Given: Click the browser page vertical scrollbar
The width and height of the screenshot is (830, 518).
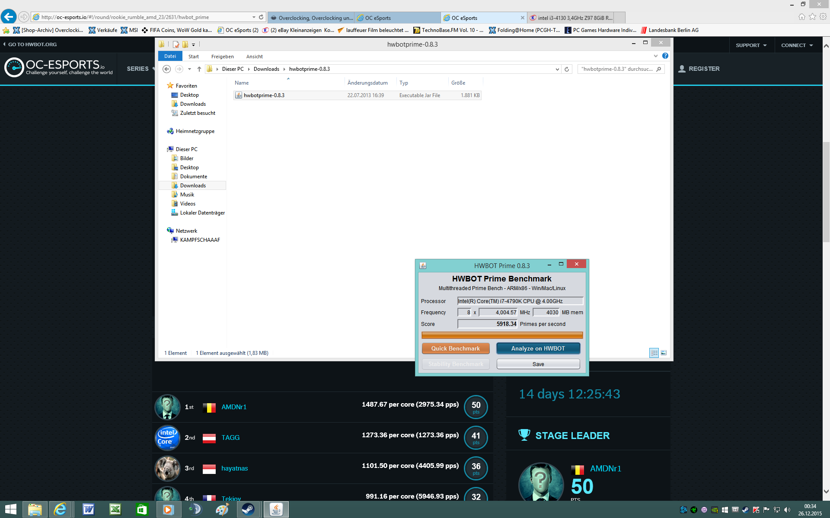Looking at the screenshot, I should click(826, 192).
